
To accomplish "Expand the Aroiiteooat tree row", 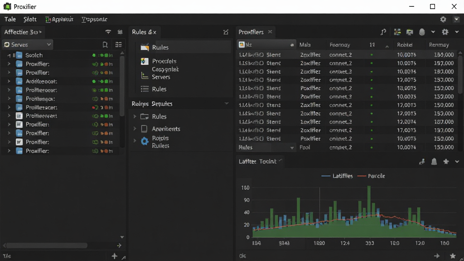I will 9,81.
